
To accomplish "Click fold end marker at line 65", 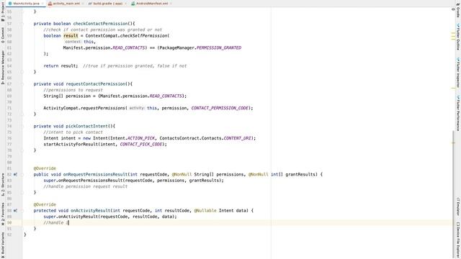I will point(22,72).
